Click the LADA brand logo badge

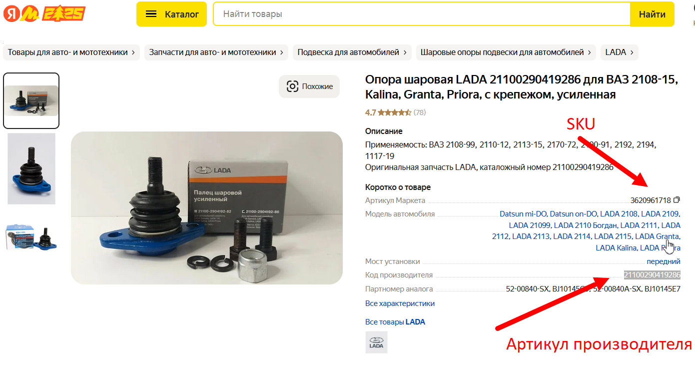(x=376, y=342)
